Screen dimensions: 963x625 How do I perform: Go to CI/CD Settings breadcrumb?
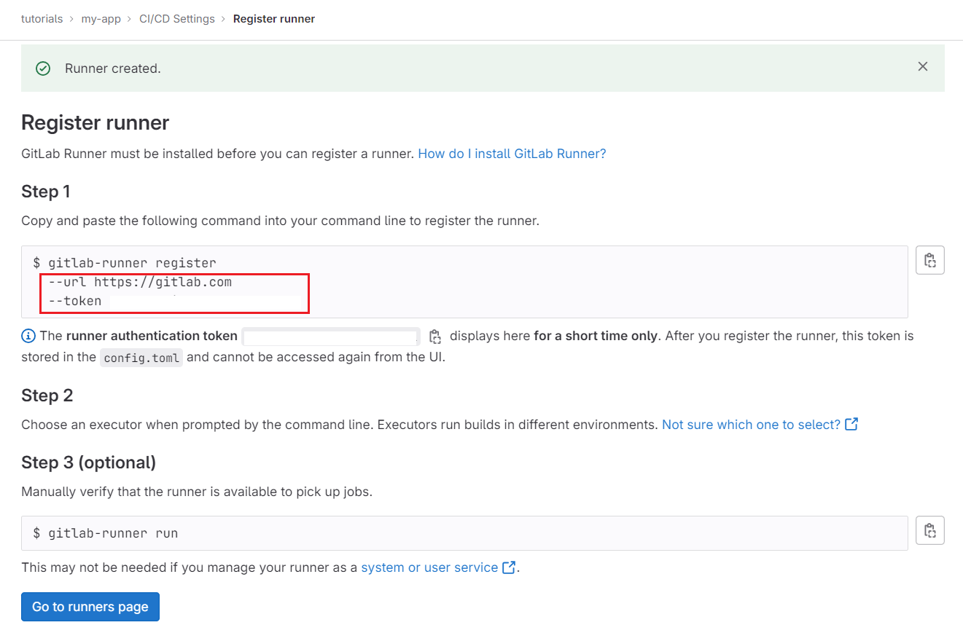177,19
